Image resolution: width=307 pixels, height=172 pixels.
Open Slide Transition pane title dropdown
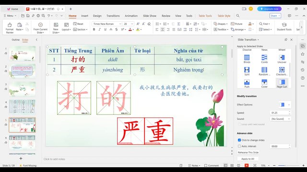coord(258,40)
